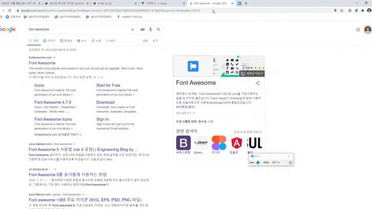Select the 쇼핑 shopping search tab
This screenshot has height=209, width=372.
pyautogui.click(x=96, y=41)
